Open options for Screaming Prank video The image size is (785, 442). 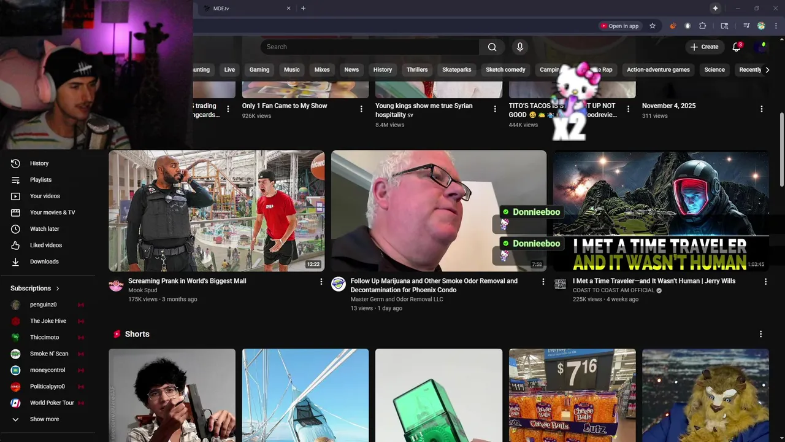click(x=321, y=282)
